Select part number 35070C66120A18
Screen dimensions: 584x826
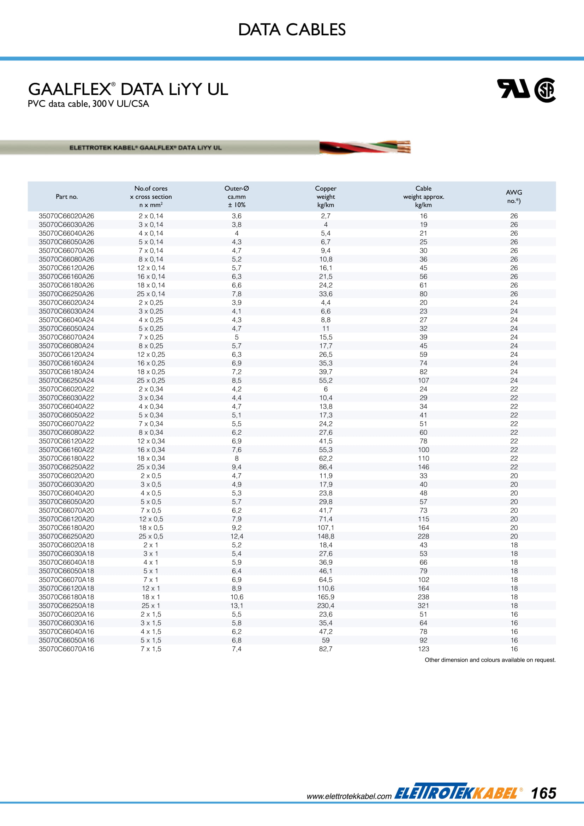point(66,588)
